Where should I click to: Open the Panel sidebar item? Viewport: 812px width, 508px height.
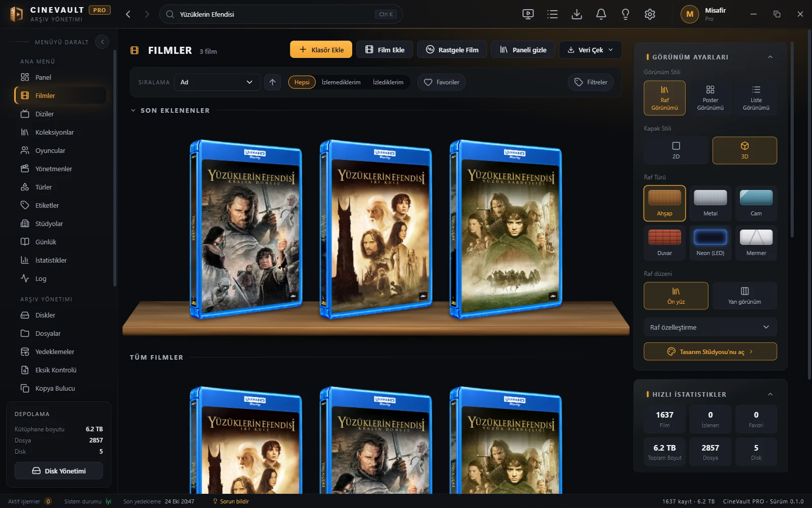pyautogui.click(x=61, y=77)
